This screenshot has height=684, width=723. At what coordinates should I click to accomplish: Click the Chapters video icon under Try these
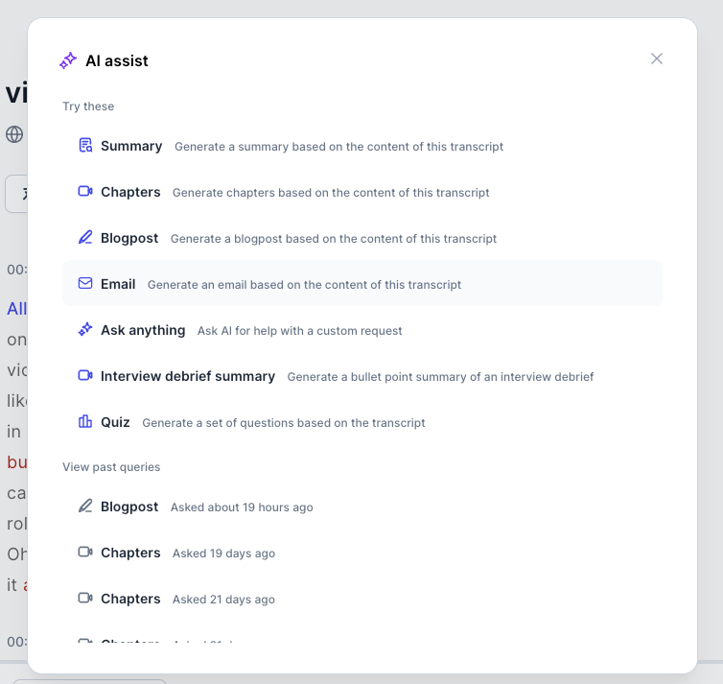(85, 192)
